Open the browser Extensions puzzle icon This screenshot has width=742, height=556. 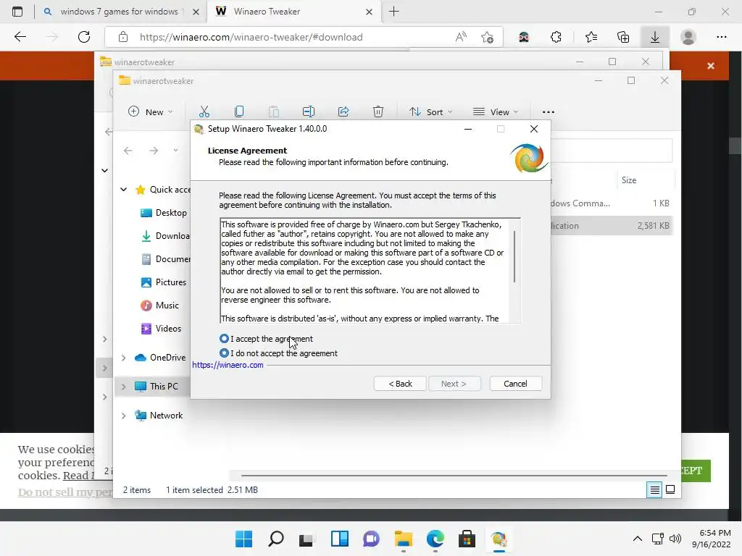tap(556, 37)
